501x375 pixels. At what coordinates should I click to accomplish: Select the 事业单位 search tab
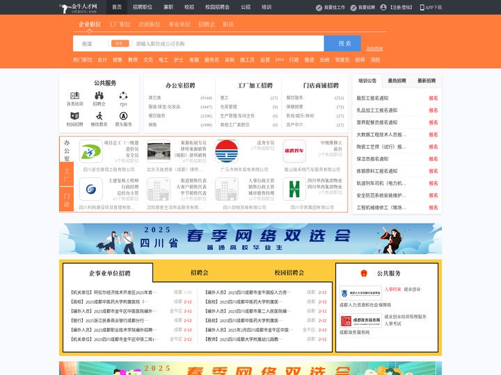point(180,24)
